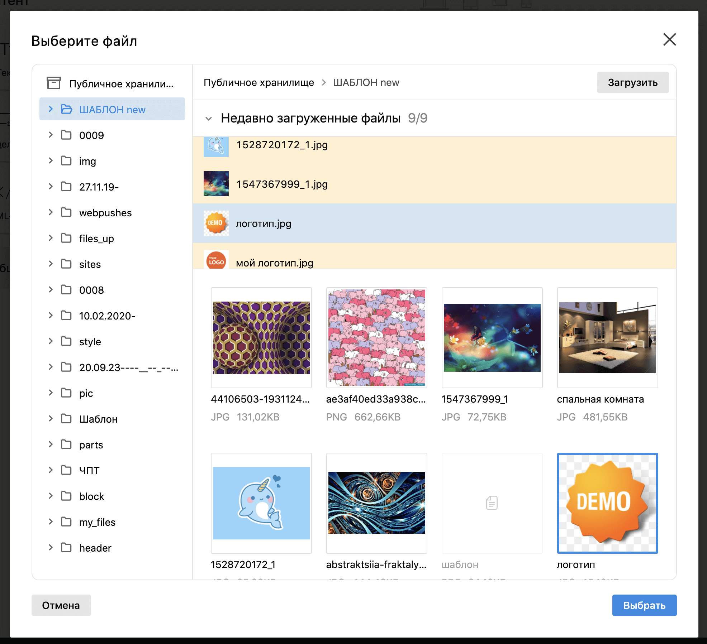Click the narwhal icon beside 1528720172_1.jpg
The width and height of the screenshot is (707, 644).
click(216, 146)
